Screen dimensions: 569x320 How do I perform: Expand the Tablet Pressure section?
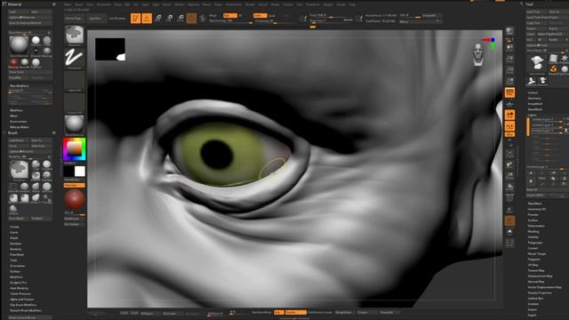20,293
